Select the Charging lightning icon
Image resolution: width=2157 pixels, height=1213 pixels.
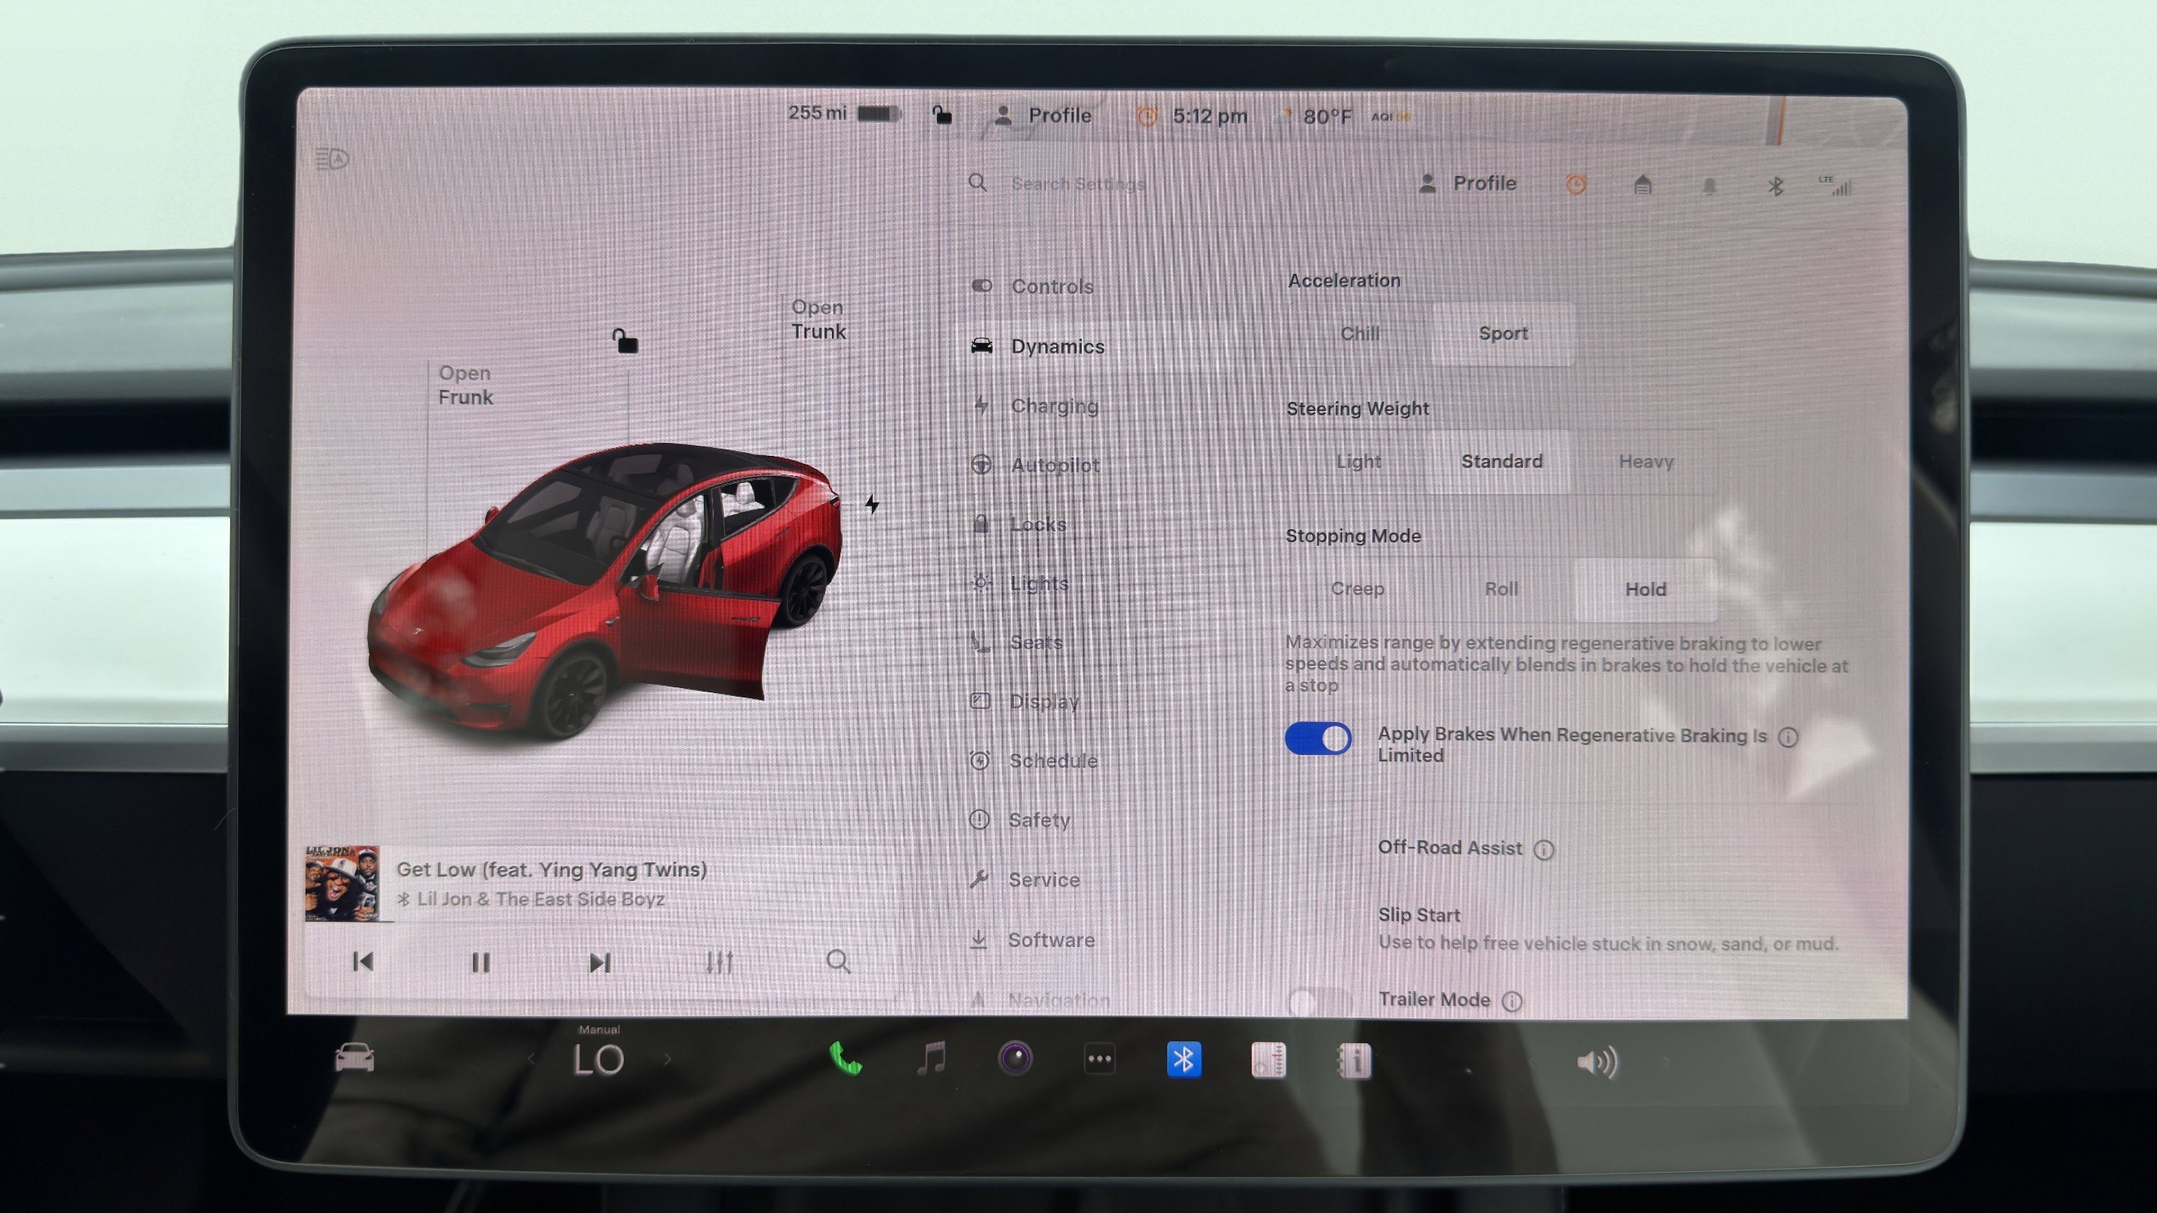[x=981, y=405]
